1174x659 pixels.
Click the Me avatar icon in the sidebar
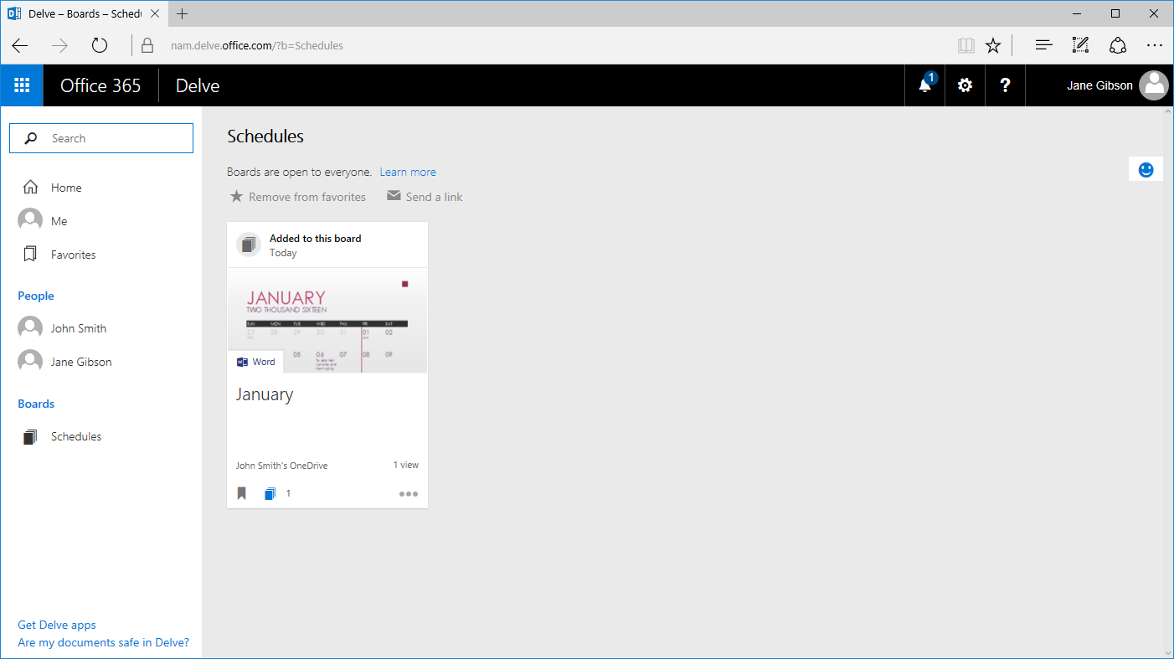pyautogui.click(x=30, y=221)
